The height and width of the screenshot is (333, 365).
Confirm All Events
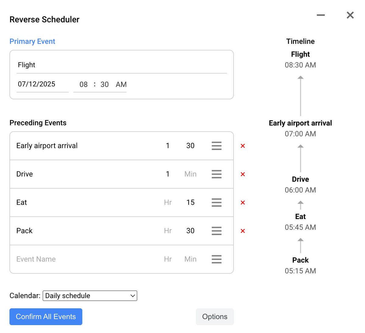click(46, 317)
